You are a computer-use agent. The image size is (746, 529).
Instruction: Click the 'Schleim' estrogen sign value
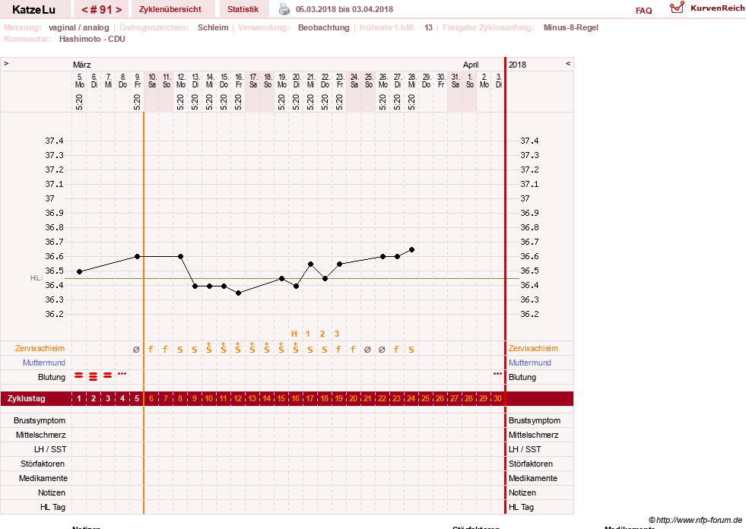[x=213, y=27]
